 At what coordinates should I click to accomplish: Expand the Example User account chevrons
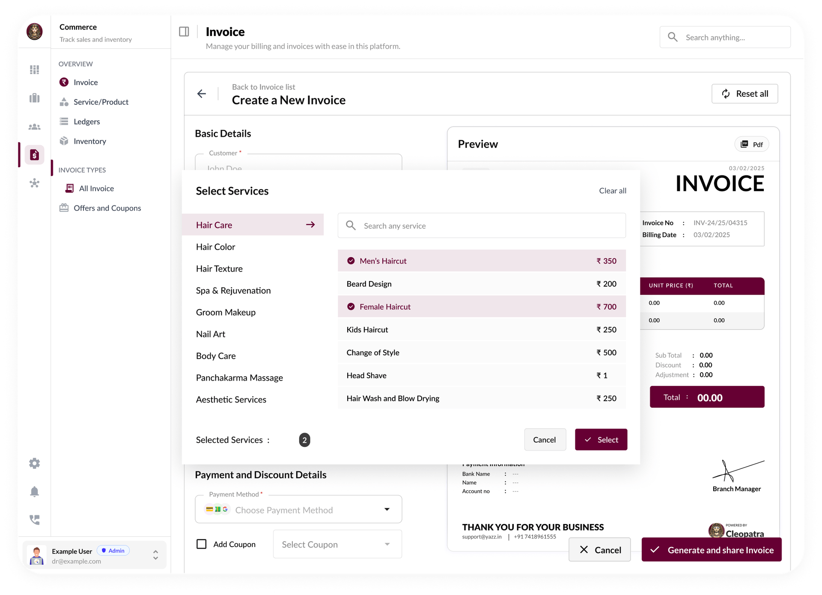[x=155, y=555]
